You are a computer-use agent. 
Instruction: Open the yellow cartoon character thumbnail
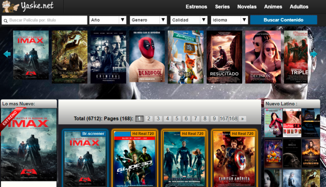(x=273, y=154)
